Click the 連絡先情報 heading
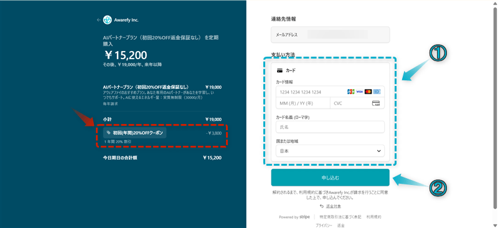The height and width of the screenshot is (228, 498). pos(283,19)
